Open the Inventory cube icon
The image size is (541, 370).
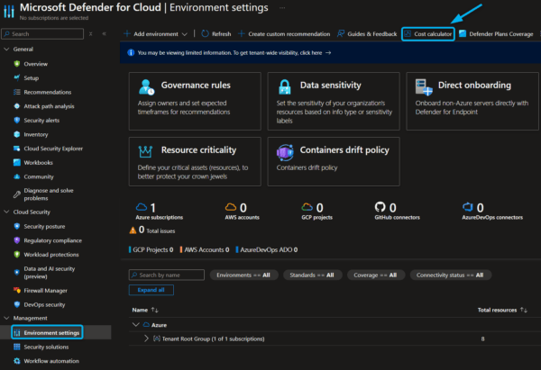(16, 134)
